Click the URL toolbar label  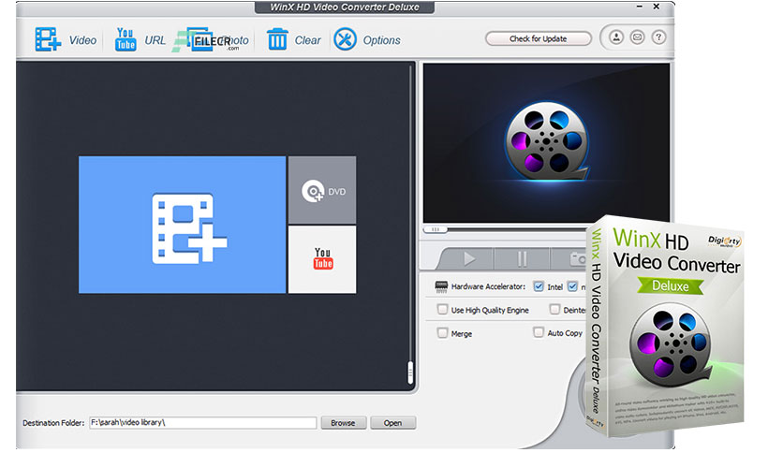pyautogui.click(x=155, y=40)
